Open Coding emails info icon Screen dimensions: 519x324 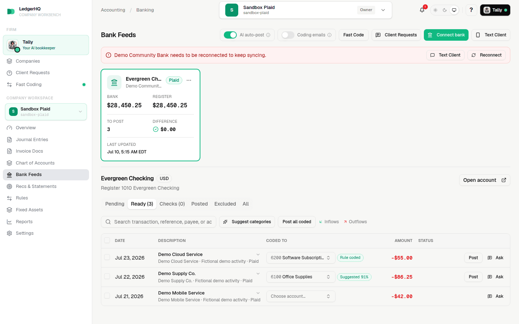329,35
